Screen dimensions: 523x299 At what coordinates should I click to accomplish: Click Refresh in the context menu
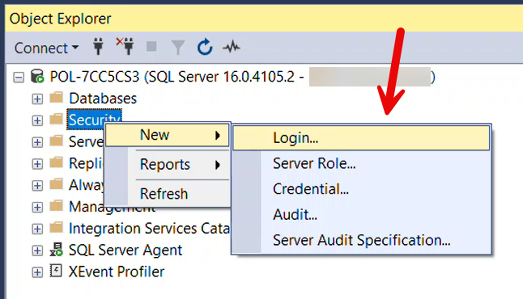coord(164,193)
